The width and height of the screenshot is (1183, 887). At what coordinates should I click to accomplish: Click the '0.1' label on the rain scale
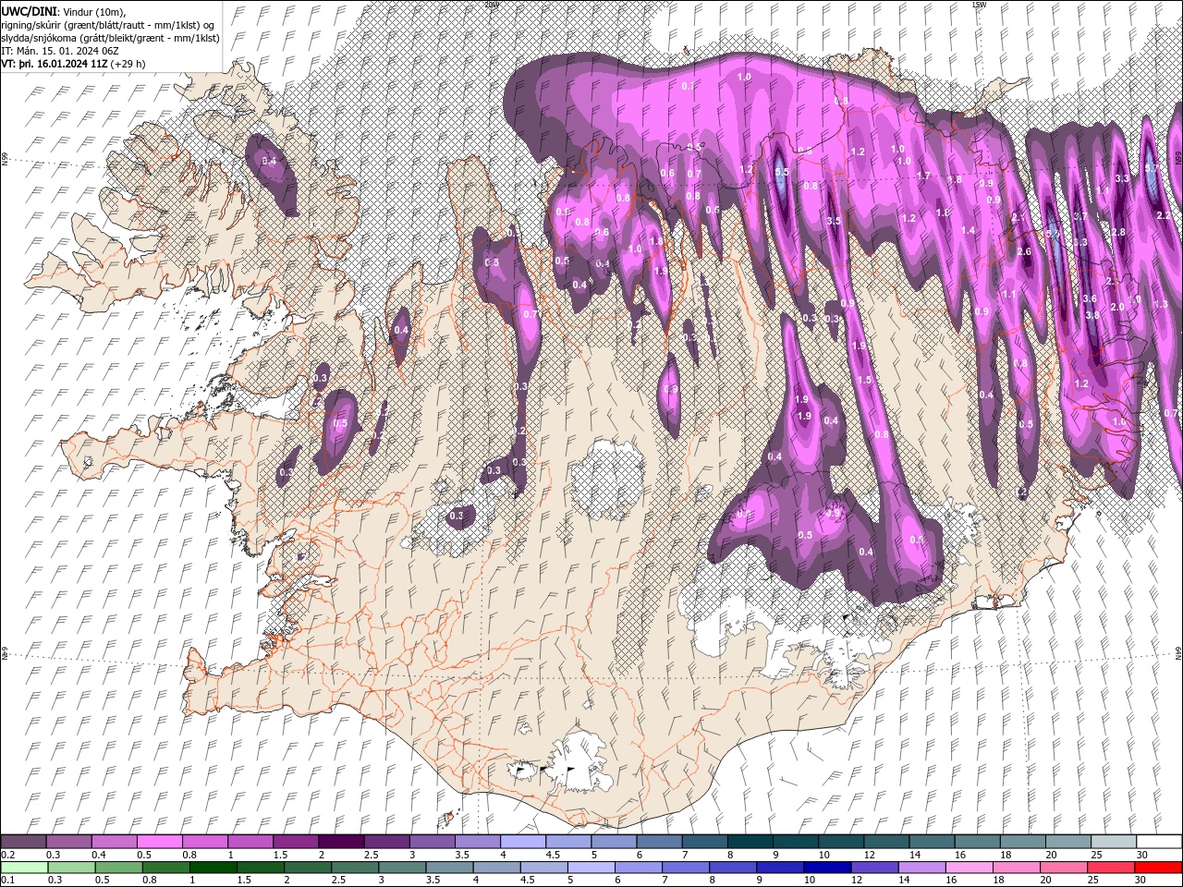(8, 880)
